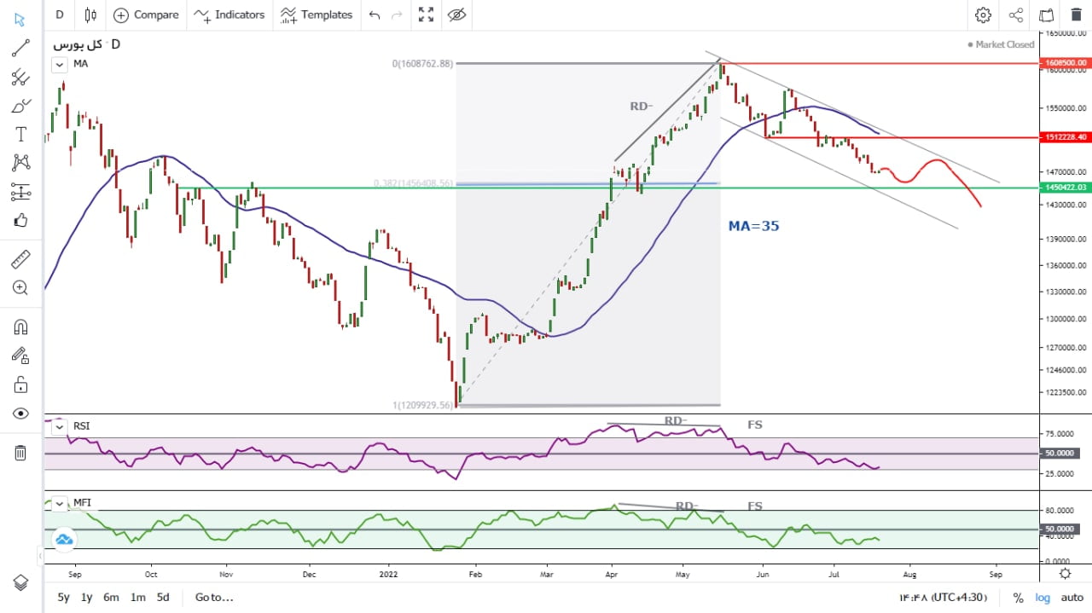Expand the MFI indicator legend arrow

coord(60,503)
